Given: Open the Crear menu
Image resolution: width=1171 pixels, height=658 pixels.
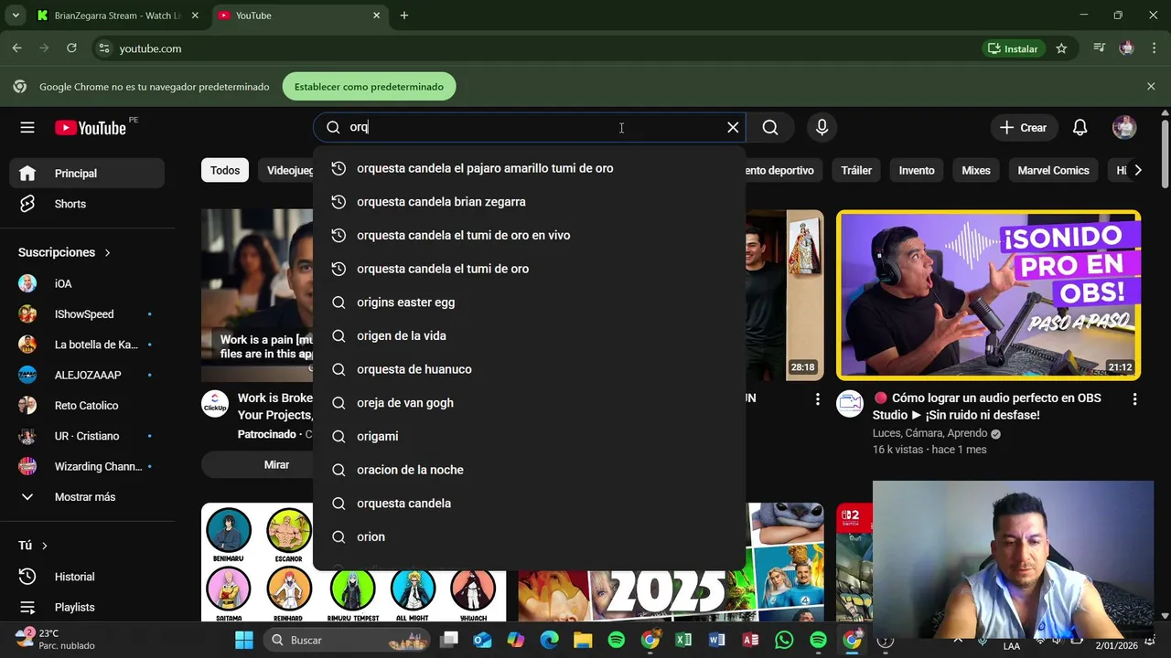Looking at the screenshot, I should coord(1023,128).
